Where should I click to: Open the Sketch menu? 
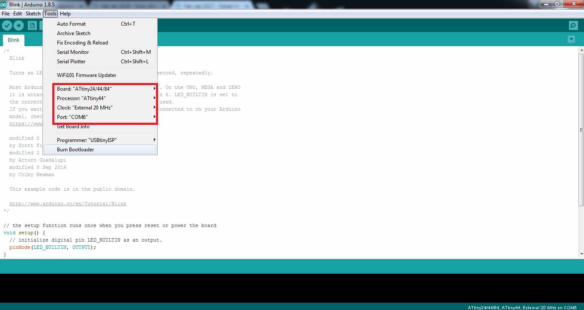[33, 14]
